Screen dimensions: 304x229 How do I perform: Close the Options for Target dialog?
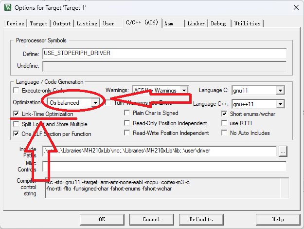(x=296, y=7)
